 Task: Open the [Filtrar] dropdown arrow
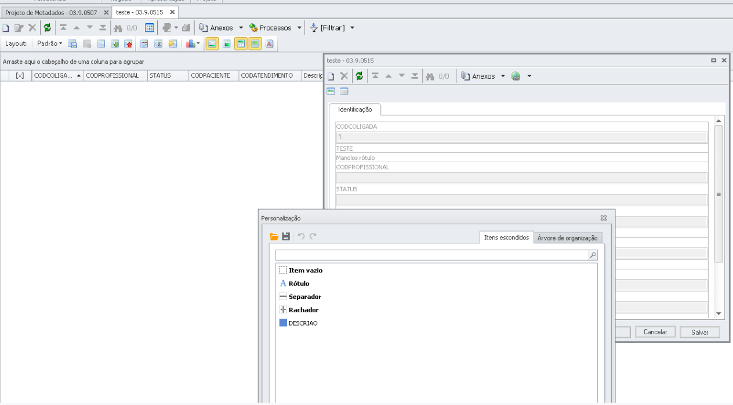[x=352, y=28]
